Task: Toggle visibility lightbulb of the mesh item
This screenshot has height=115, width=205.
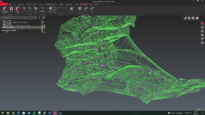Action: click(42, 25)
